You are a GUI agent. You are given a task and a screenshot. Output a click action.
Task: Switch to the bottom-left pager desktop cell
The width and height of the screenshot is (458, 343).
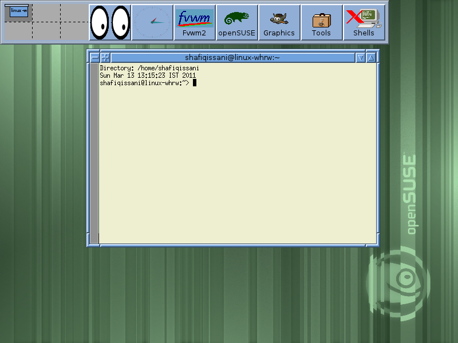coord(18,31)
